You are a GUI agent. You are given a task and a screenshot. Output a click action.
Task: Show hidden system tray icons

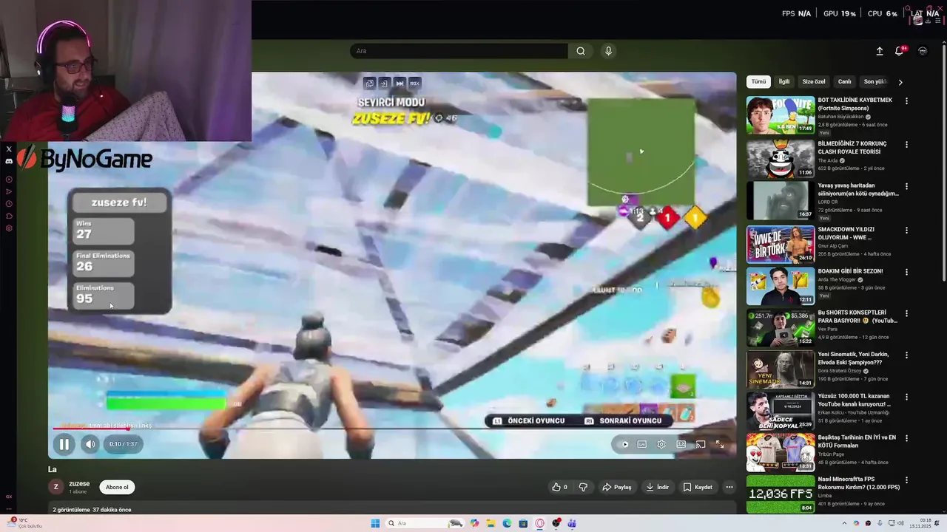click(x=845, y=523)
